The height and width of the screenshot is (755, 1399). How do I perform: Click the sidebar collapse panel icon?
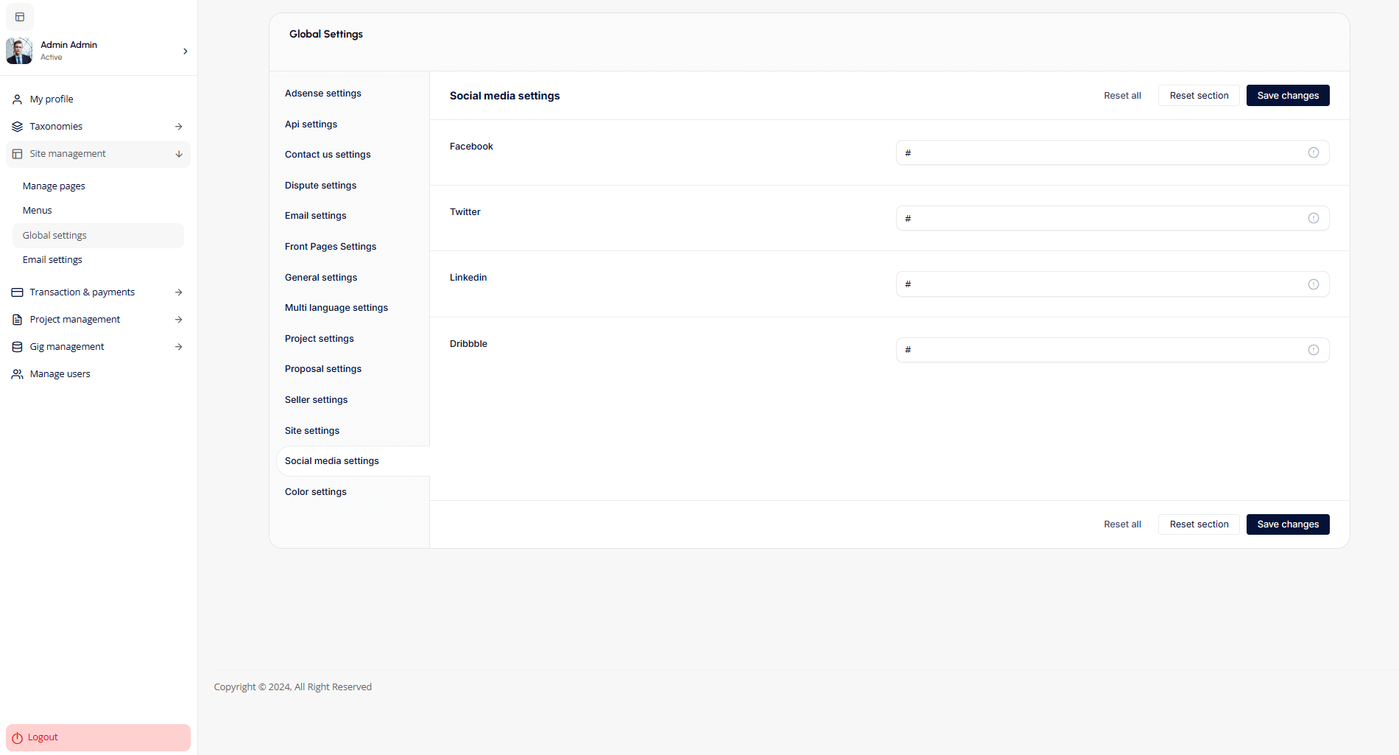click(20, 17)
